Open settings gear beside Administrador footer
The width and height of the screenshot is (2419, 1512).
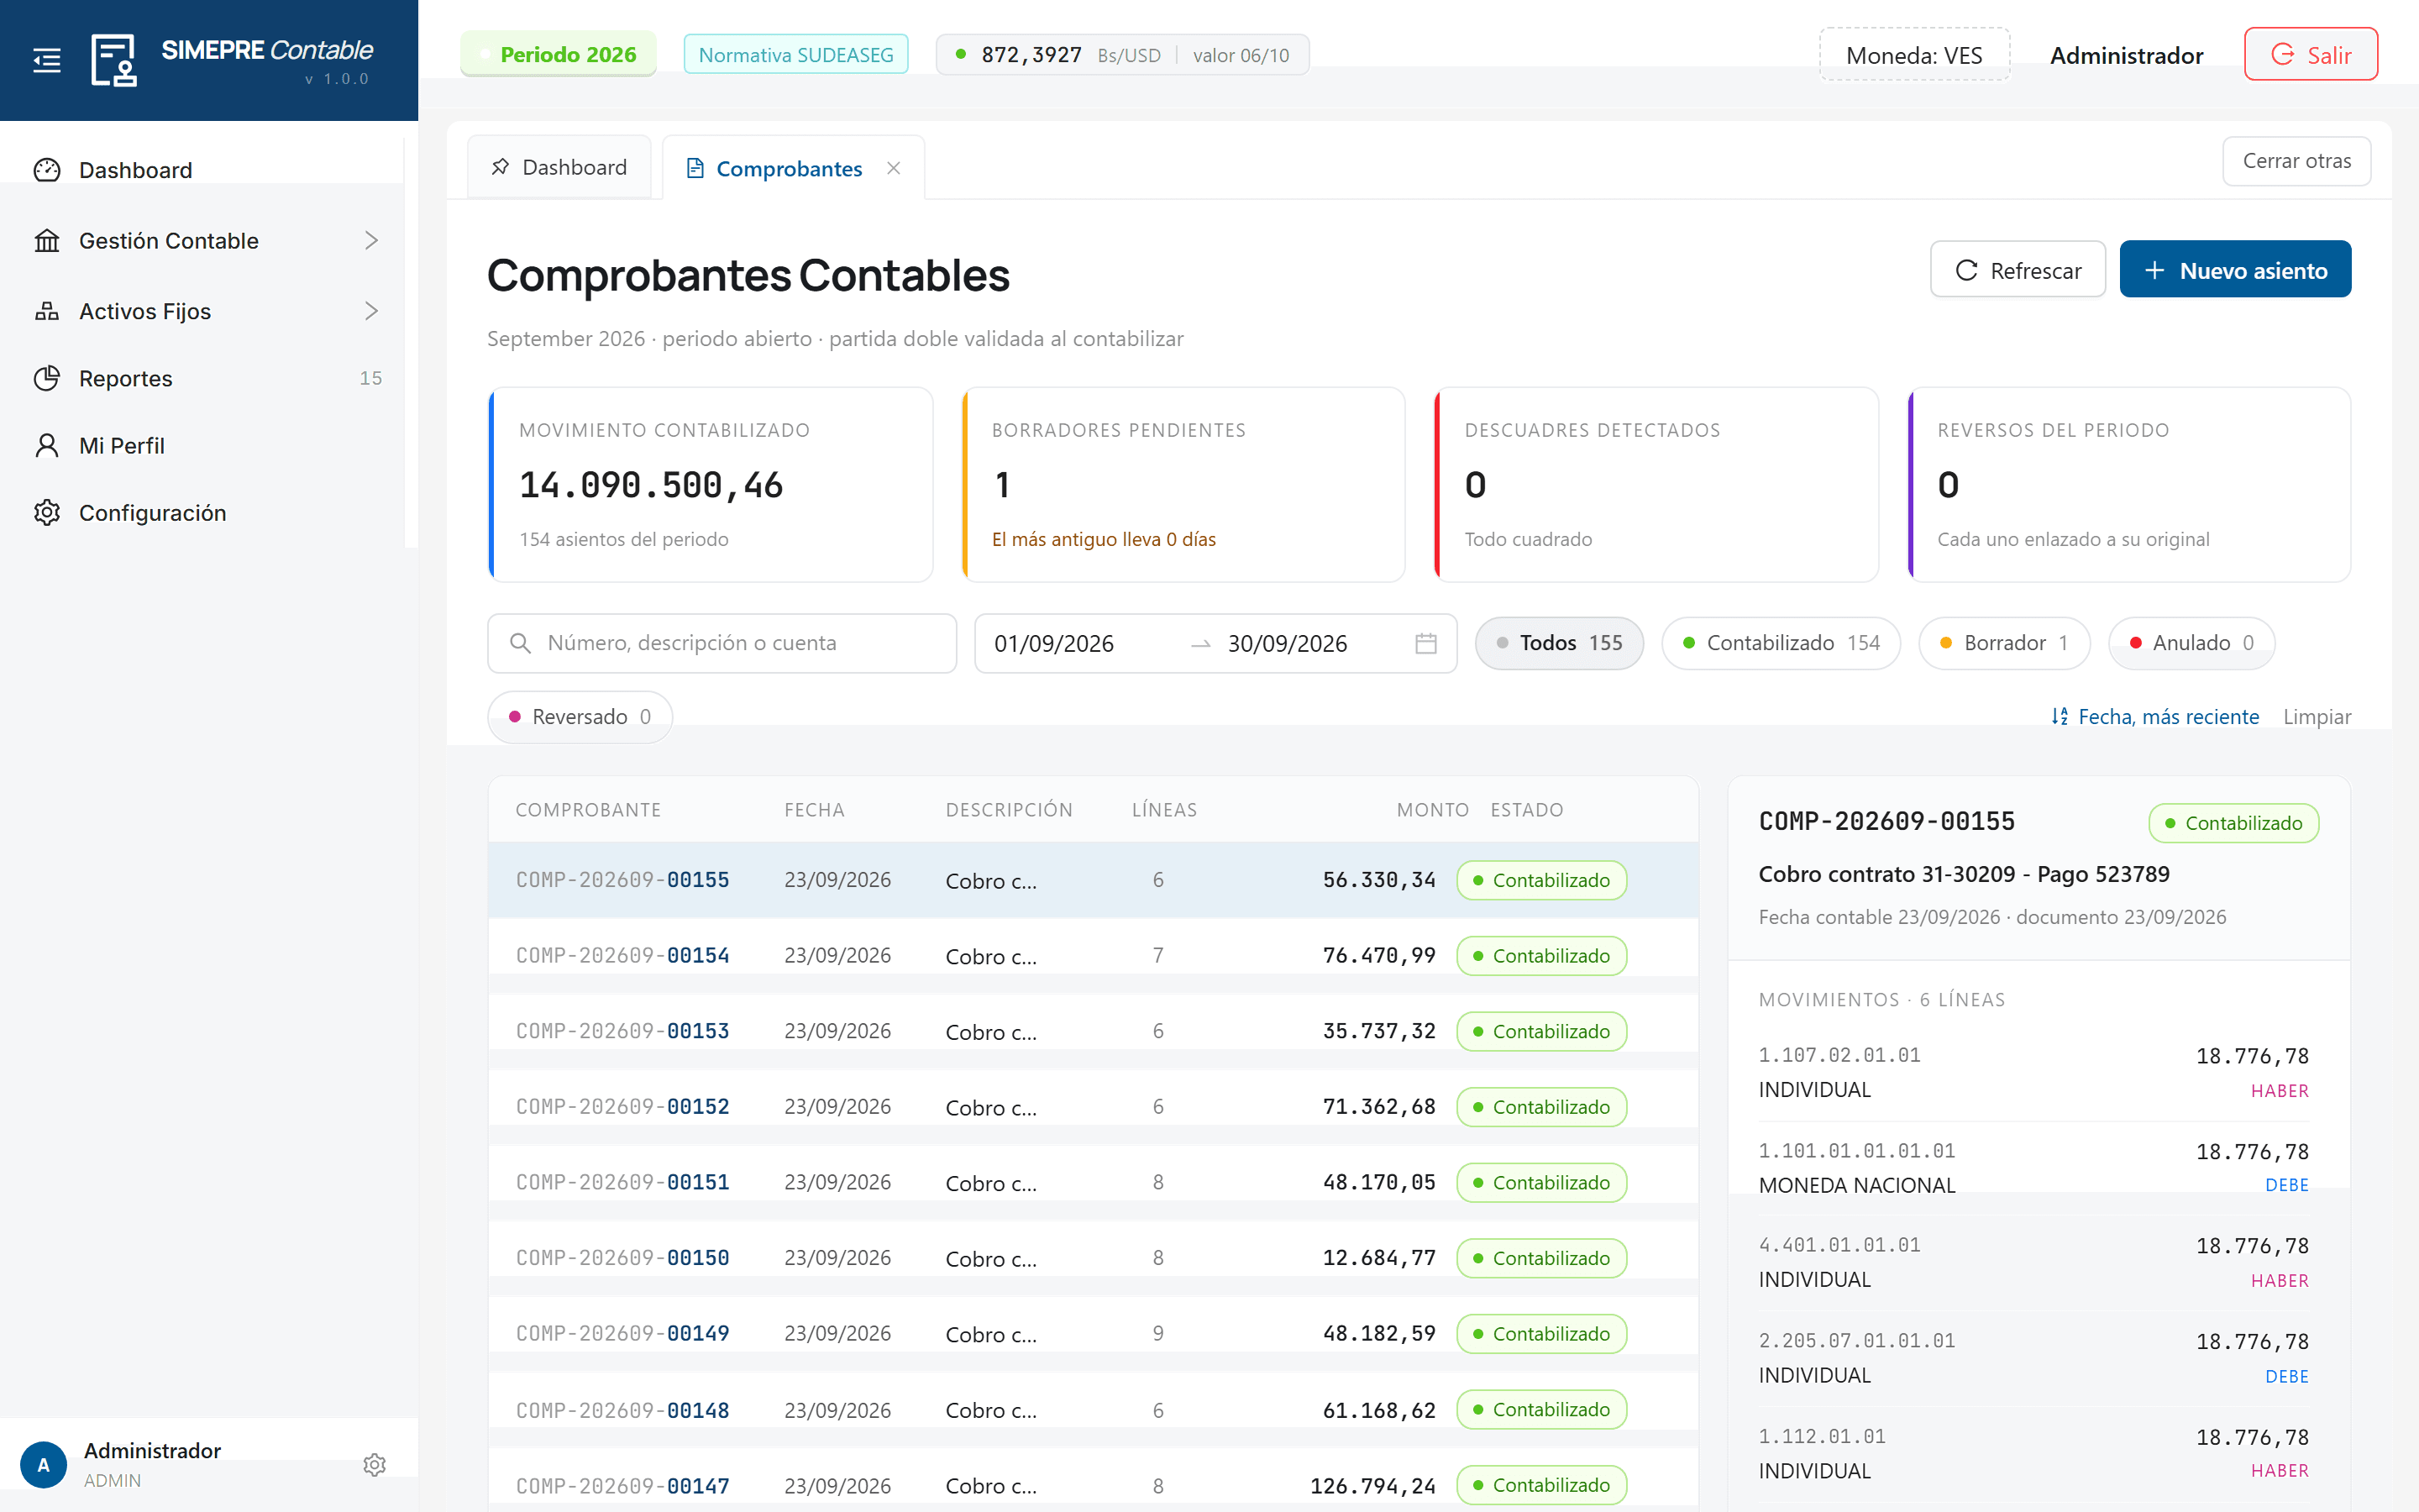[x=374, y=1465]
